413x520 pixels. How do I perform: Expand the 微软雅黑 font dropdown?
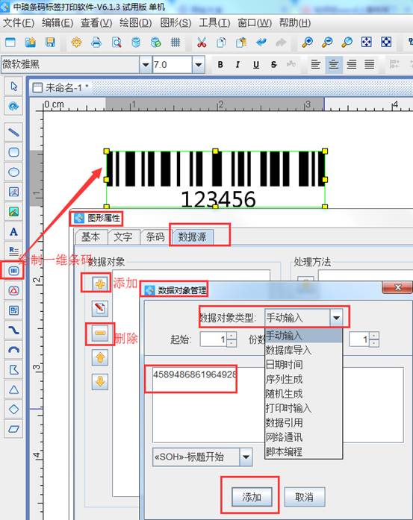click(145, 65)
